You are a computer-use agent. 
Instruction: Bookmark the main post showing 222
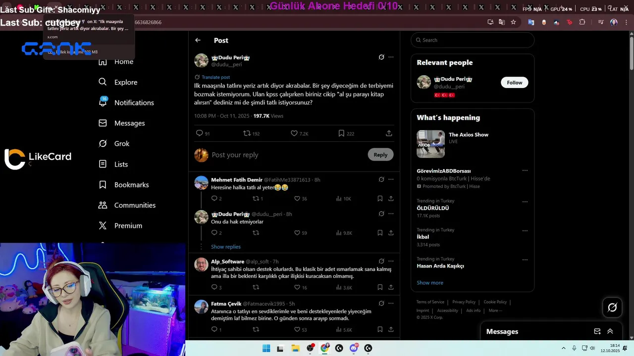coord(341,133)
